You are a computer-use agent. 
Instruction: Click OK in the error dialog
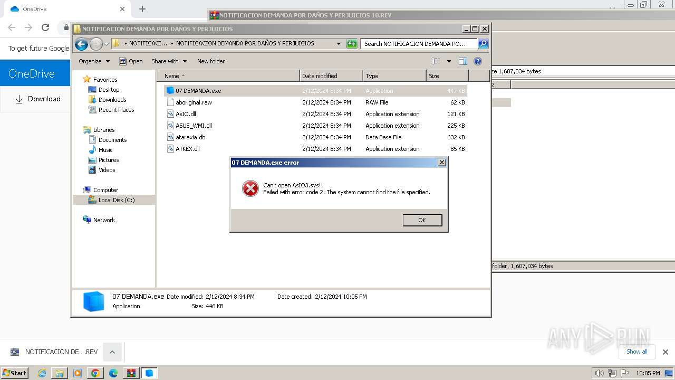(x=422, y=220)
